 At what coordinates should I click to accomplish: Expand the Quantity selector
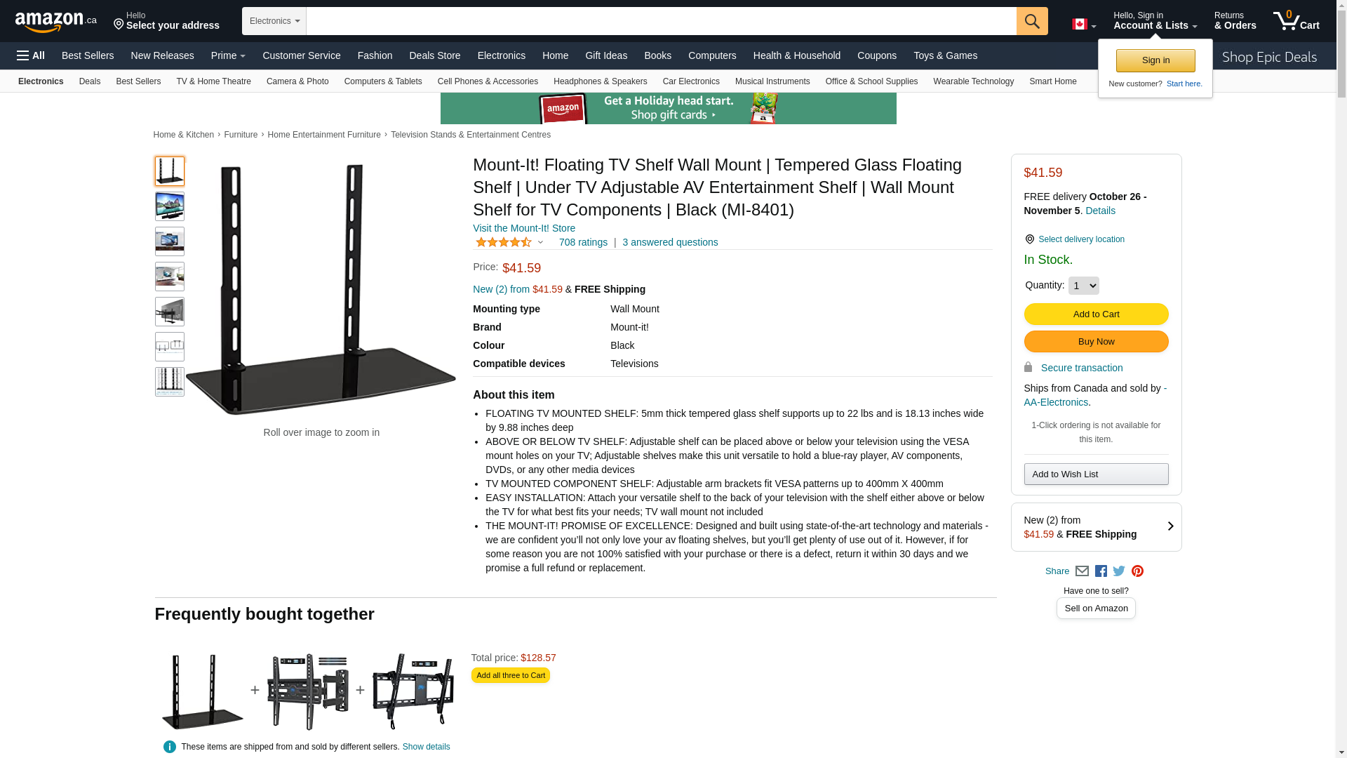1083,286
